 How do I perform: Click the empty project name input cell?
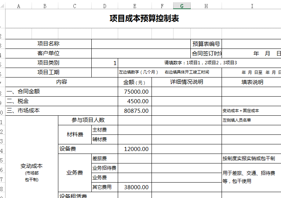141,44
